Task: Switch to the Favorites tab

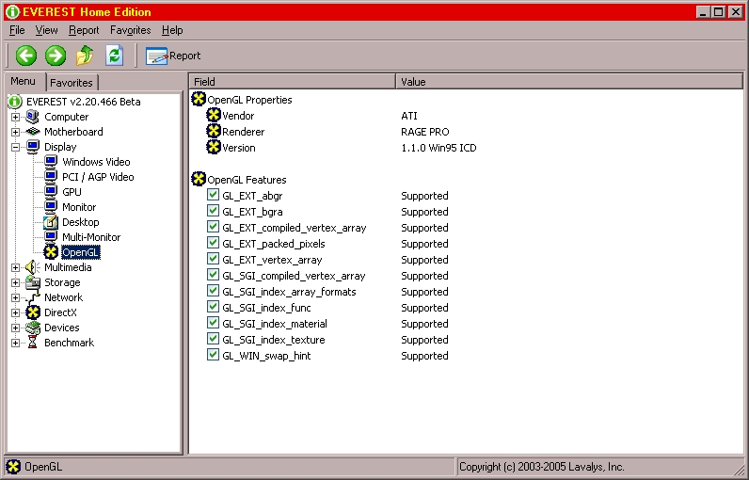Action: 72,83
